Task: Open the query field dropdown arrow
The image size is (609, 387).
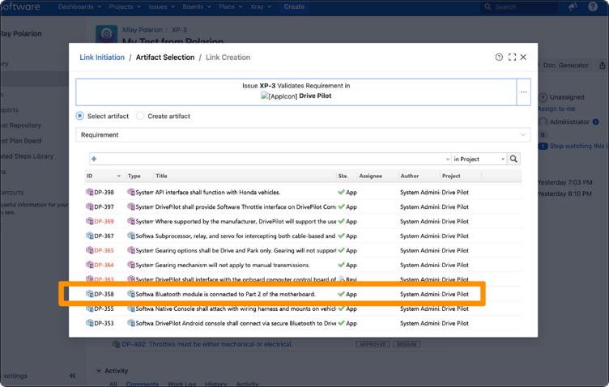Action: click(x=447, y=159)
